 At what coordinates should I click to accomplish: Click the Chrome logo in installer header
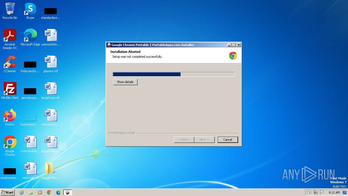233,56
